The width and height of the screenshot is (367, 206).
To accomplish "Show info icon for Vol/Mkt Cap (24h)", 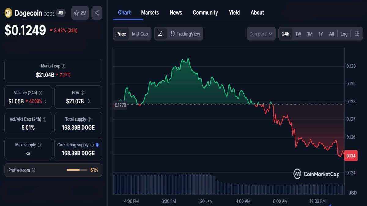I will coord(44,119).
